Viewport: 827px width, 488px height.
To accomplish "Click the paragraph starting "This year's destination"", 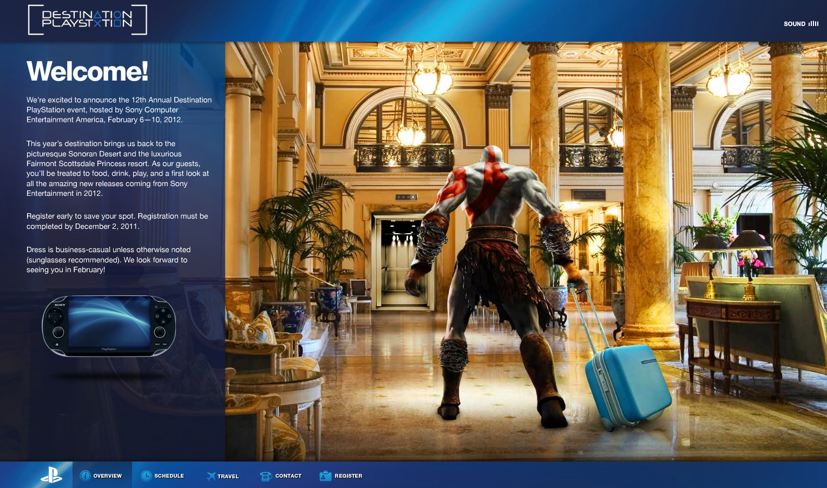I will 118,168.
